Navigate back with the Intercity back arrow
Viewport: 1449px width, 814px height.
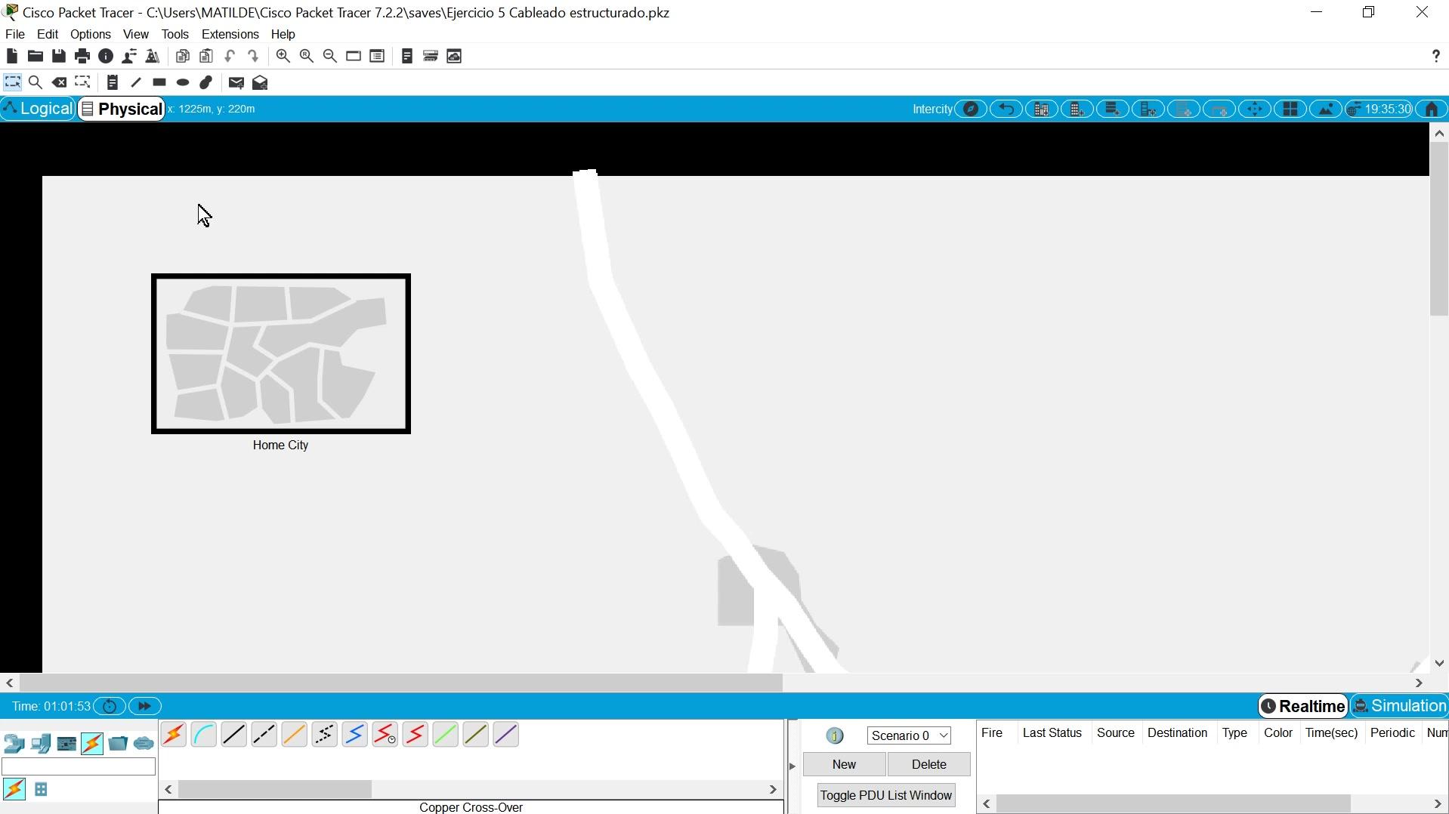(1006, 109)
